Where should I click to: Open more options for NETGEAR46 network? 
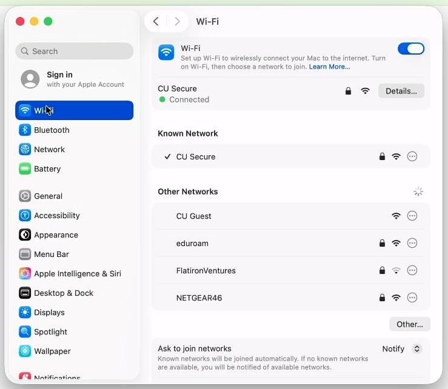point(412,298)
